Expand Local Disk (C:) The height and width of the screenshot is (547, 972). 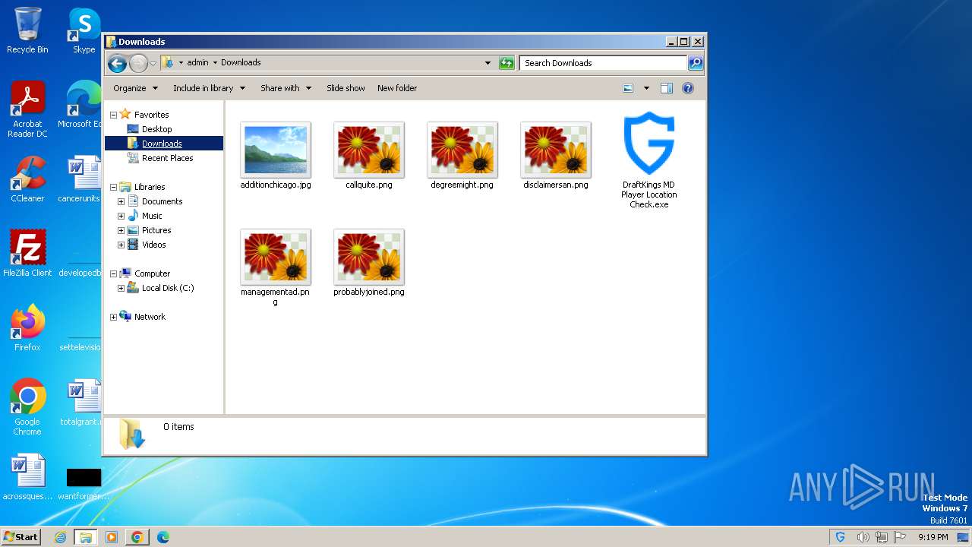click(x=121, y=288)
